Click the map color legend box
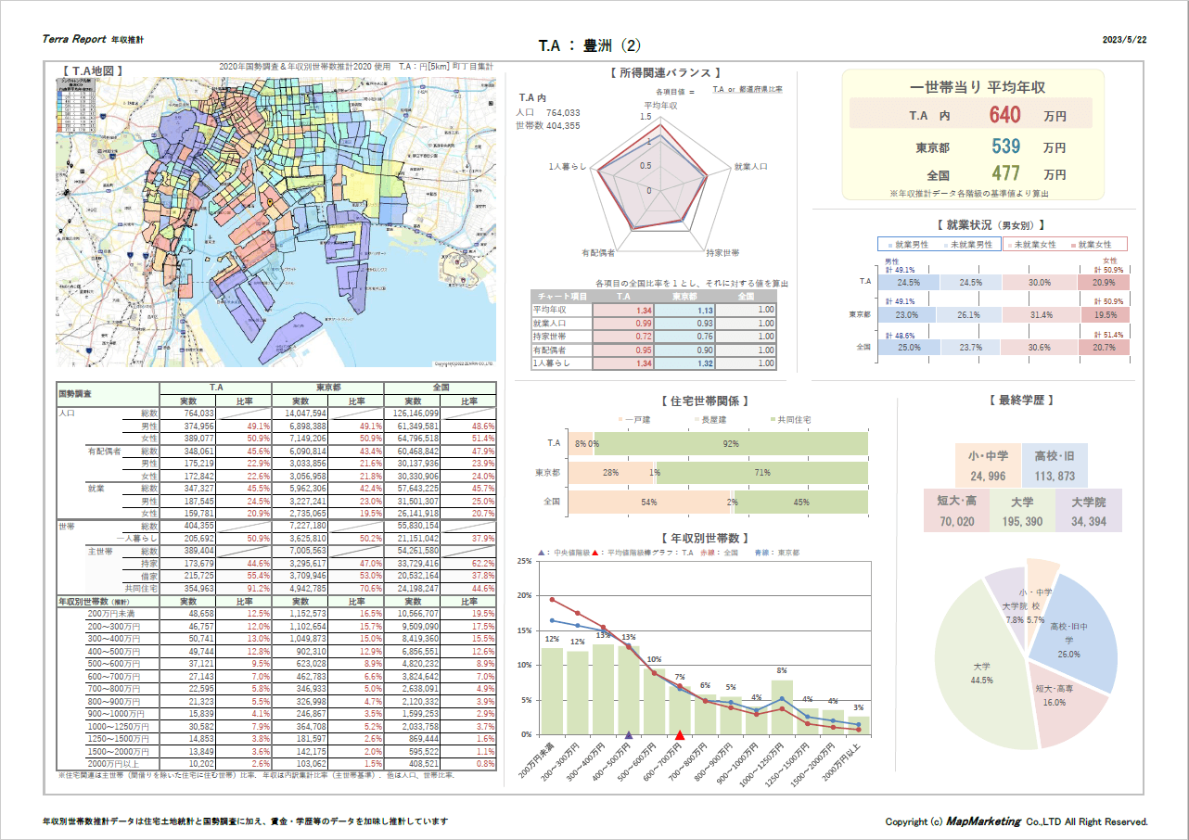This screenshot has width=1189, height=840. [x=77, y=101]
